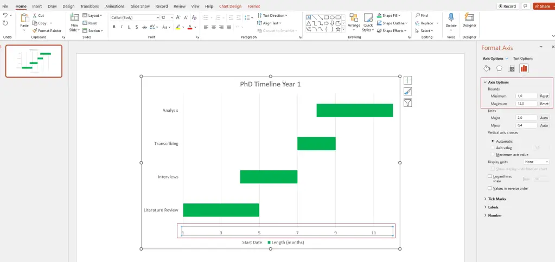Viewport: 555px width, 262px height.
Task: Select the Axis Options bar chart tab
Action: pyautogui.click(x=524, y=68)
